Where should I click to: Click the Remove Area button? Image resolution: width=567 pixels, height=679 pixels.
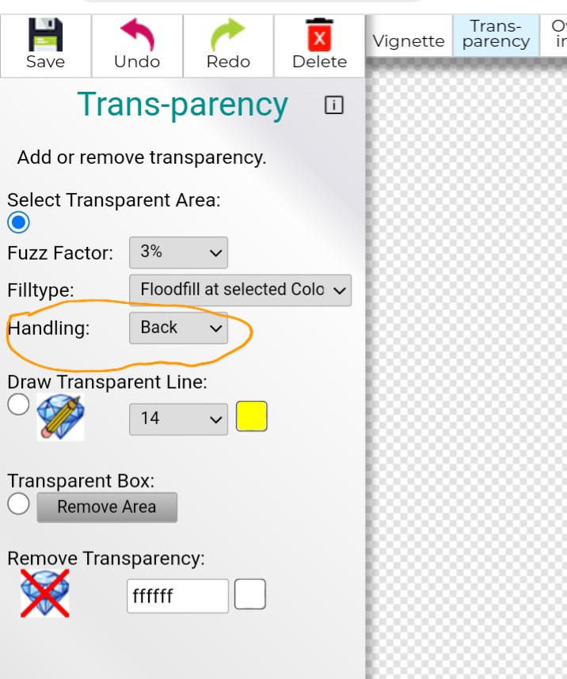[107, 507]
